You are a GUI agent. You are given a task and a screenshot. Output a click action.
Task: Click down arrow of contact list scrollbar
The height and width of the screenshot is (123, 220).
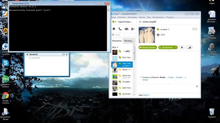(134, 94)
